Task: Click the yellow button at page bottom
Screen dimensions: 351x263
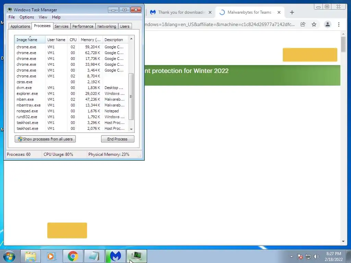Action: click(x=67, y=230)
